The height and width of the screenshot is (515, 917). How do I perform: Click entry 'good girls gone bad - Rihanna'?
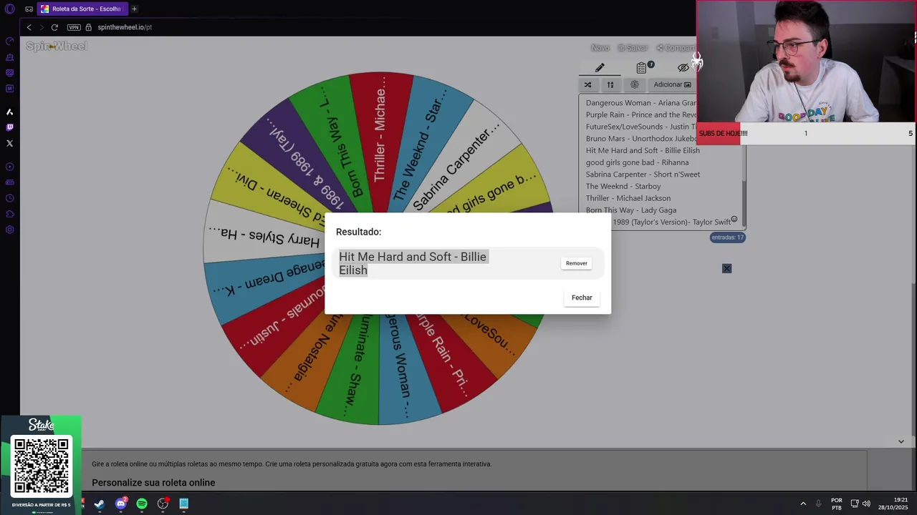tap(637, 162)
